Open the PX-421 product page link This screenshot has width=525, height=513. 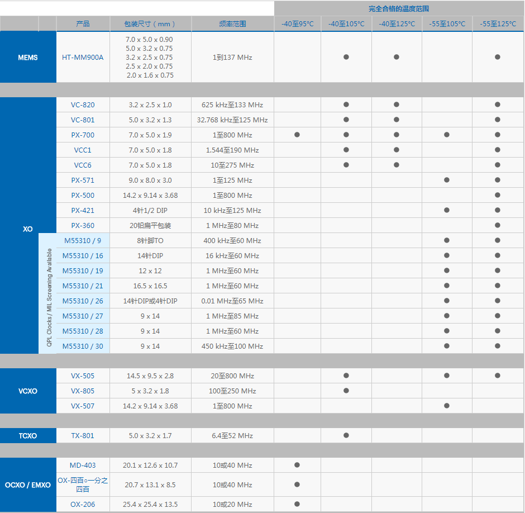pos(83,210)
